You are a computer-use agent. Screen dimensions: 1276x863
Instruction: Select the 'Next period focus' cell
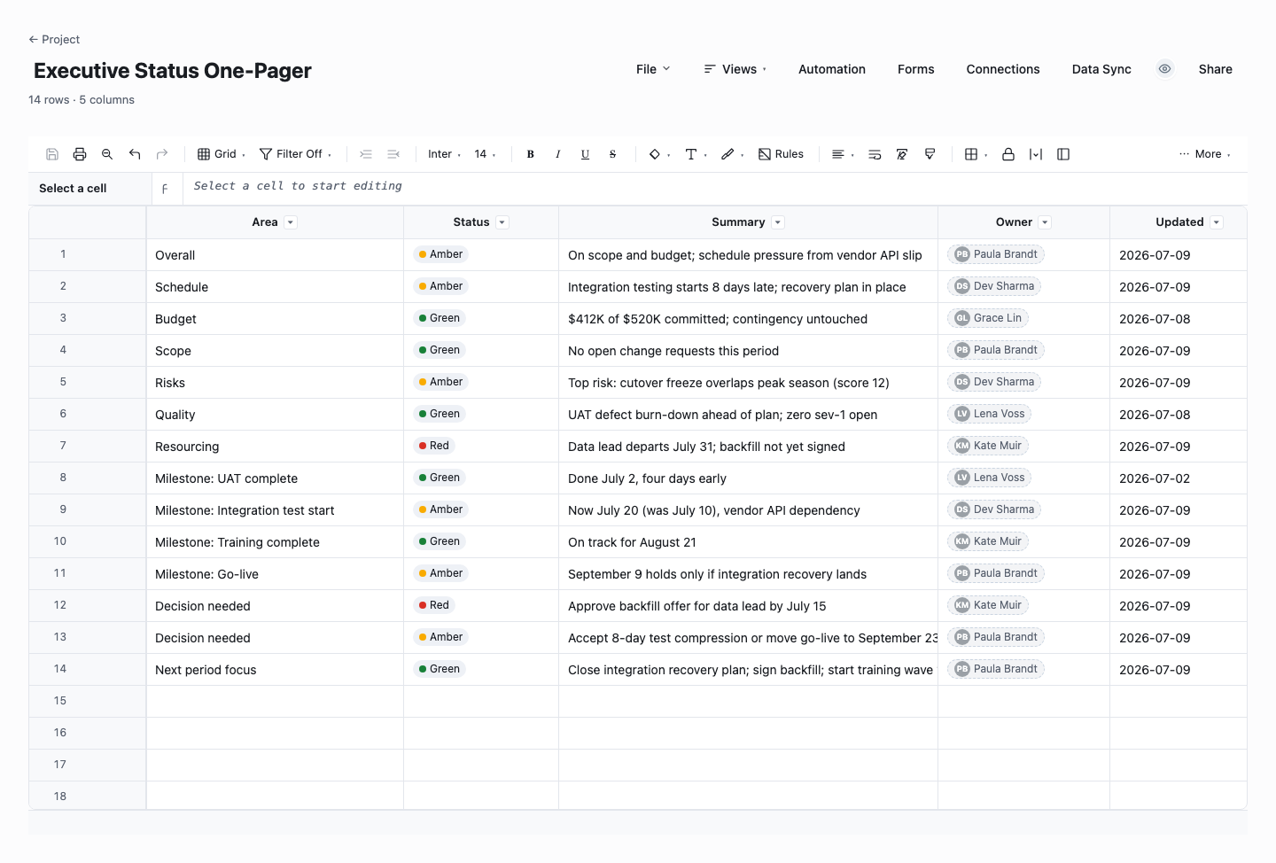(x=275, y=670)
